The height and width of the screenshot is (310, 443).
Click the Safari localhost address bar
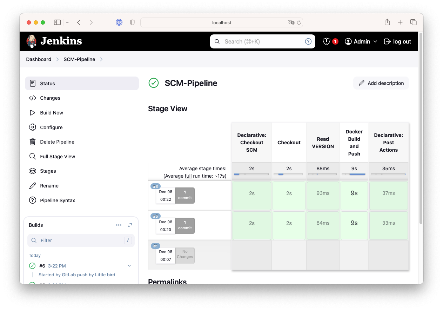point(222,22)
